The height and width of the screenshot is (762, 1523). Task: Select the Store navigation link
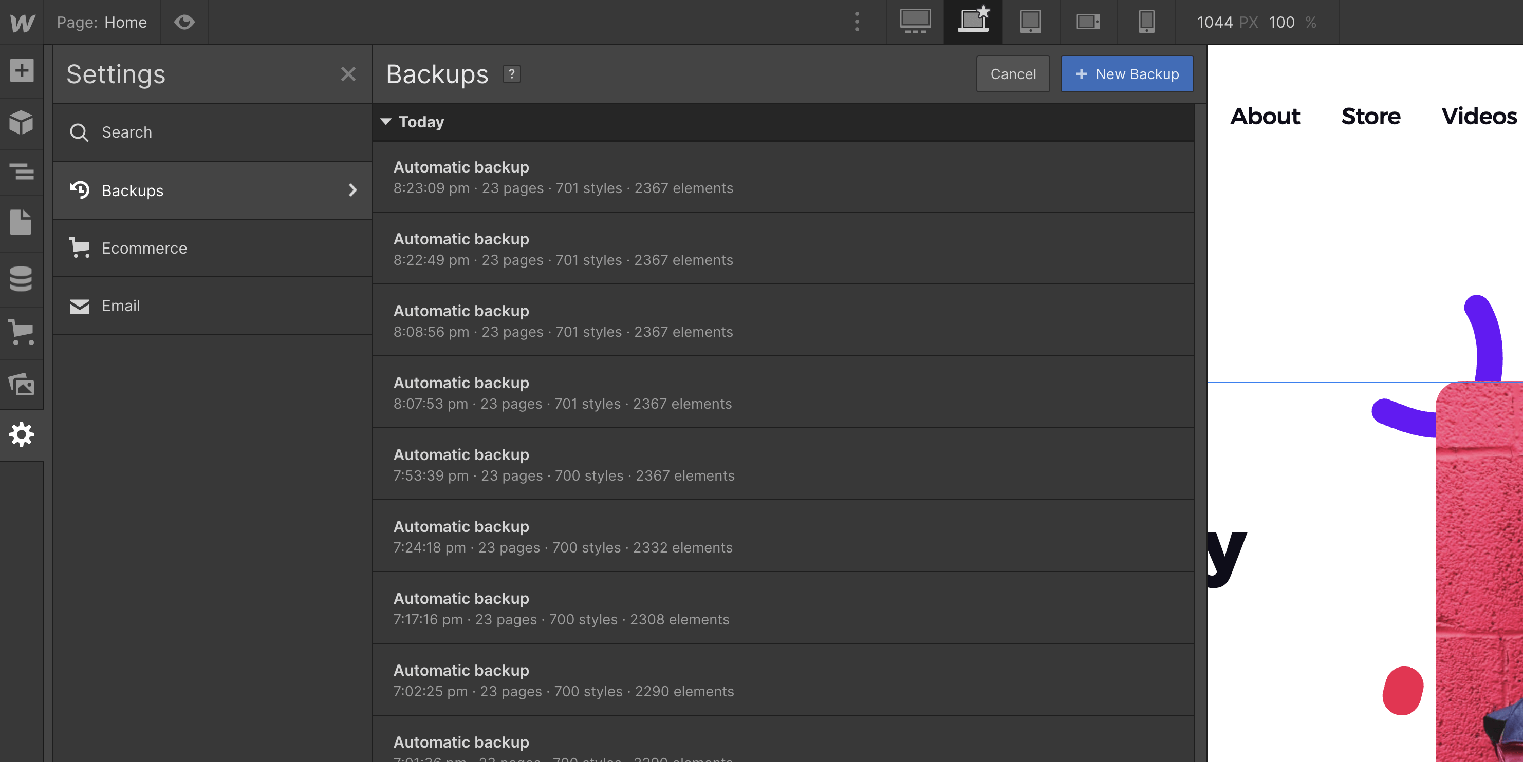coord(1371,117)
